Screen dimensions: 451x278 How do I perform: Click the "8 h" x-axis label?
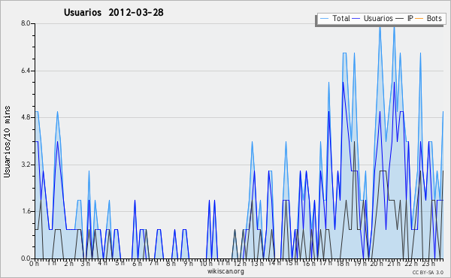pos(171,264)
